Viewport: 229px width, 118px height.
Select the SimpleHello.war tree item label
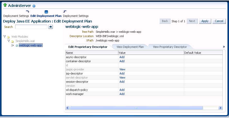pyautogui.click(x=25, y=41)
